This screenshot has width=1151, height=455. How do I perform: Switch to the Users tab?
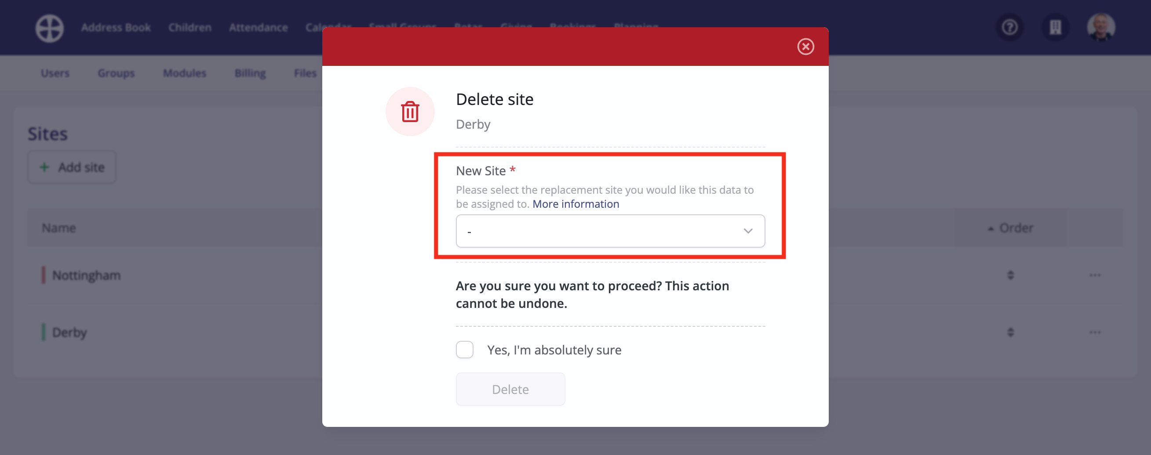point(55,73)
